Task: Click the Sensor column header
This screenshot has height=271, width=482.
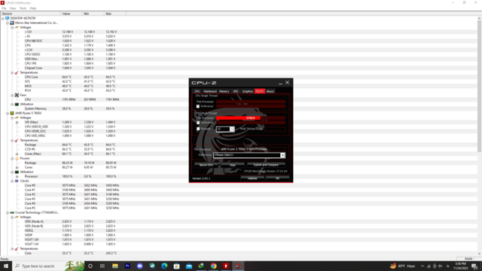Action: (30, 14)
